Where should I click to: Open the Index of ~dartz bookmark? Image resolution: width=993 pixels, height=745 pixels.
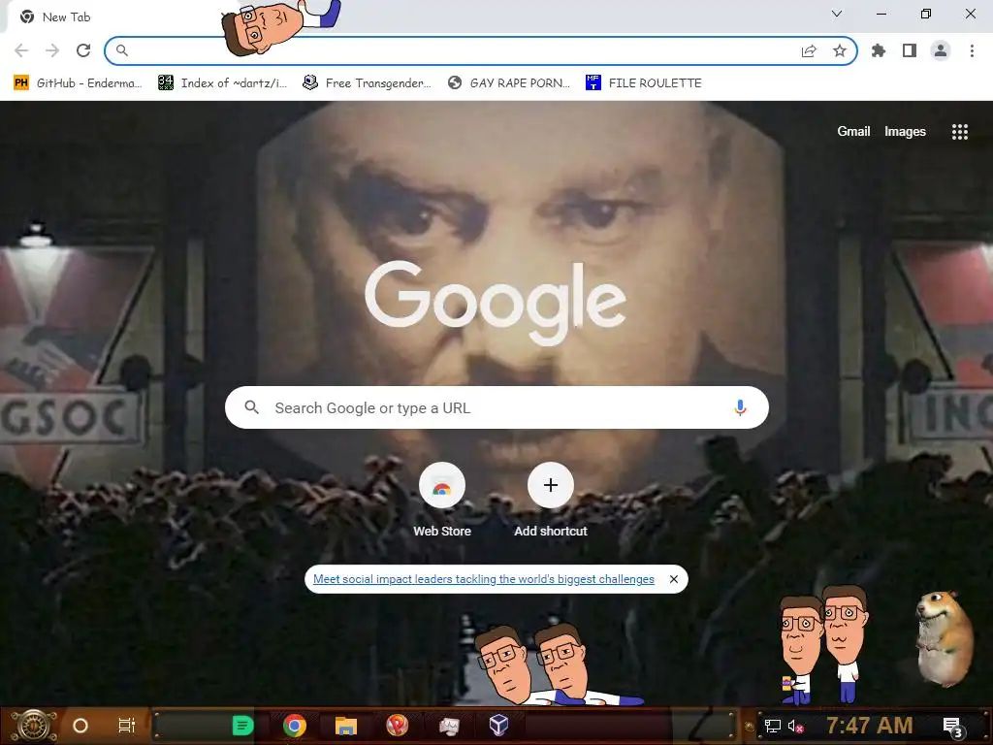pyautogui.click(x=223, y=83)
